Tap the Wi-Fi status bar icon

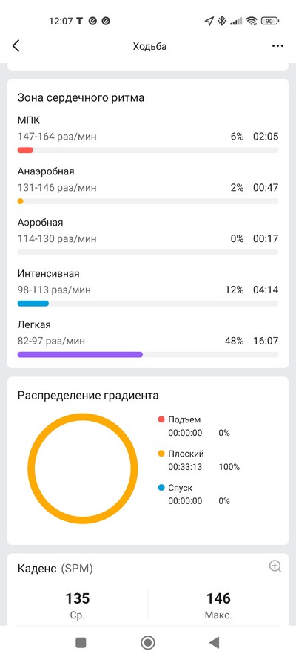tap(252, 21)
